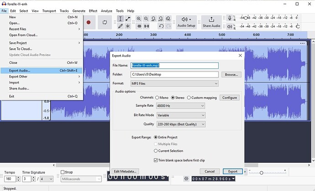The height and width of the screenshot is (191, 315).
Task: Click the Audio Setup speaker button
Action: (186, 22)
